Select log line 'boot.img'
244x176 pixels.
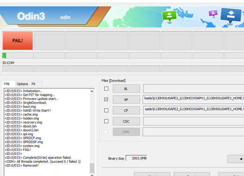pyautogui.click(x=20, y=106)
